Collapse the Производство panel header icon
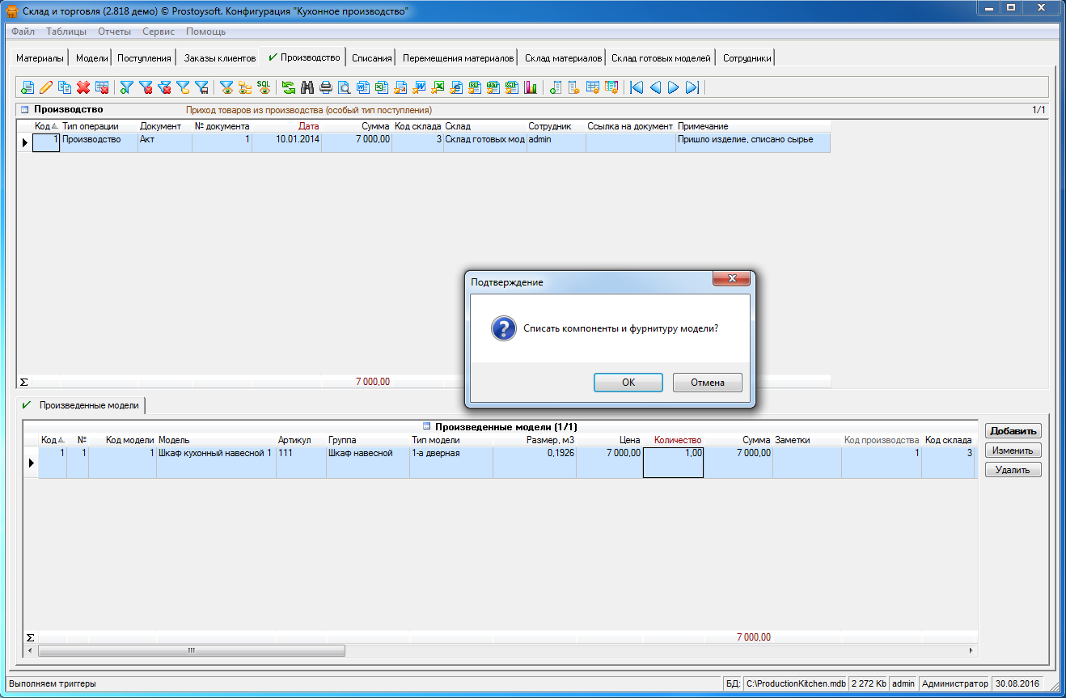 tap(24, 109)
